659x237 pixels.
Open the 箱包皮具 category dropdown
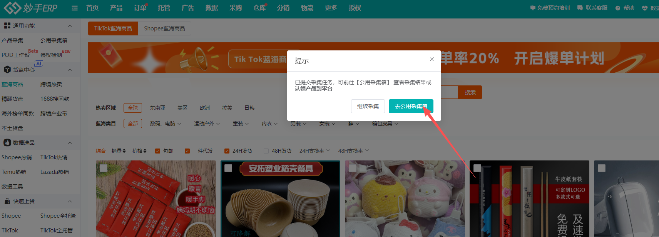tap(385, 124)
